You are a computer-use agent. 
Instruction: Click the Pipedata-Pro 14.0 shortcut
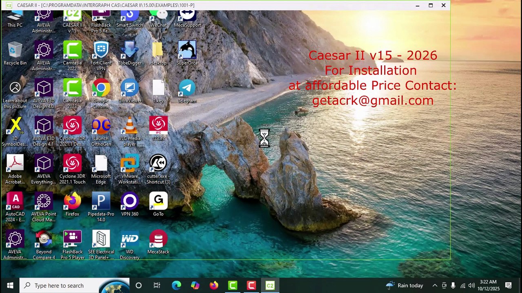[101, 208]
